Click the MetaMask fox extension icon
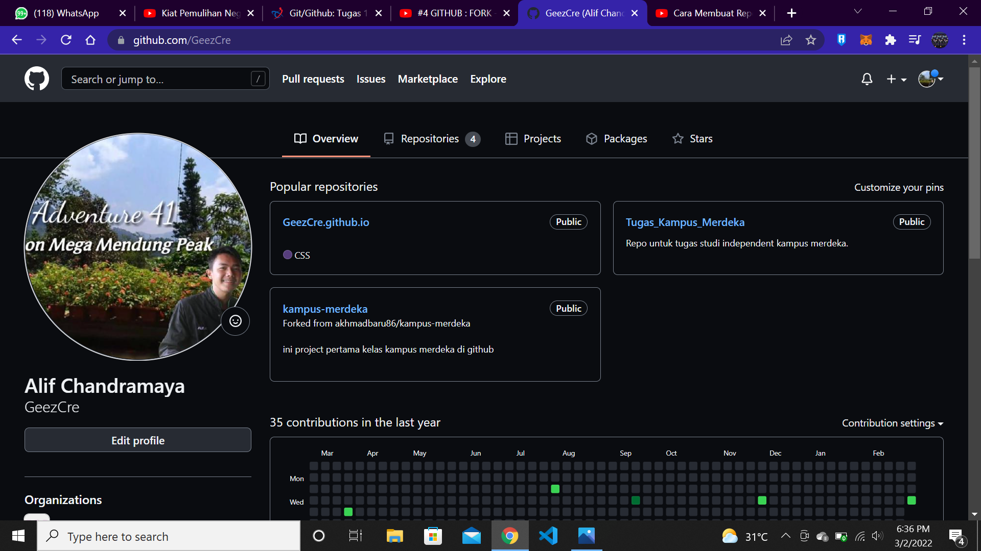Screen dimensions: 981x551 coord(866,40)
